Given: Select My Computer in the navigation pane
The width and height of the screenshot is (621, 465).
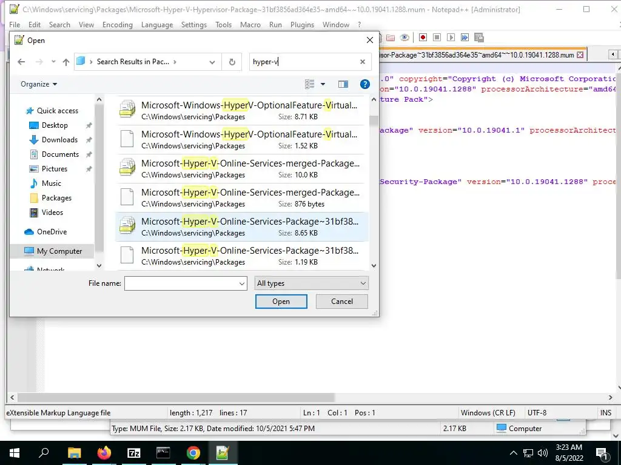Looking at the screenshot, I should (x=53, y=251).
